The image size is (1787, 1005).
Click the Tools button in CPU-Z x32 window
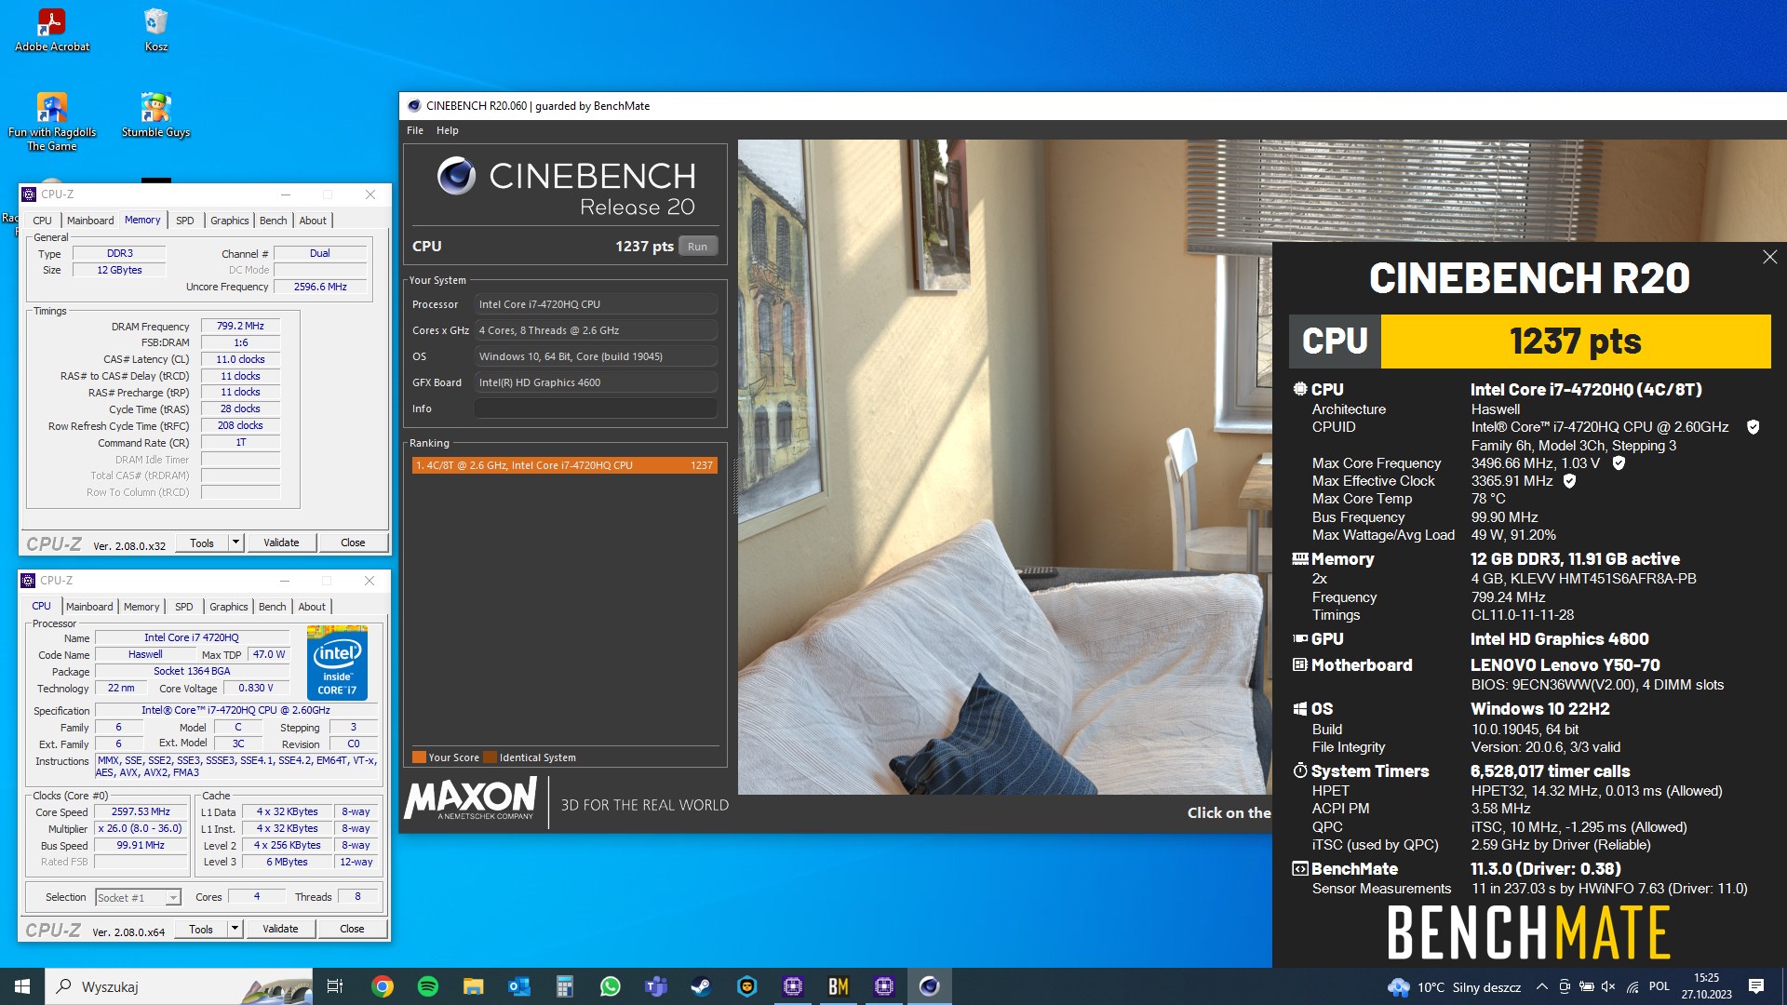pyautogui.click(x=202, y=543)
